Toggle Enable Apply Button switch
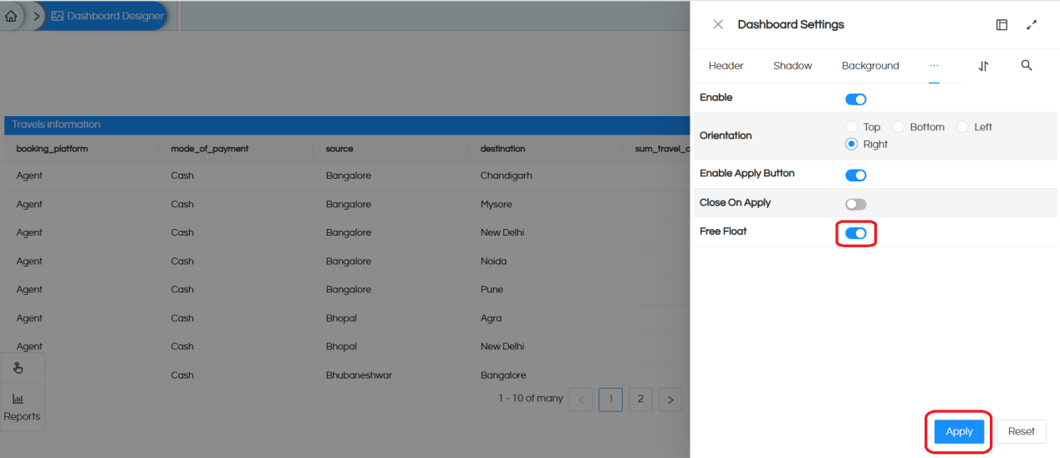Viewport: 1060px width, 458px height. point(856,176)
